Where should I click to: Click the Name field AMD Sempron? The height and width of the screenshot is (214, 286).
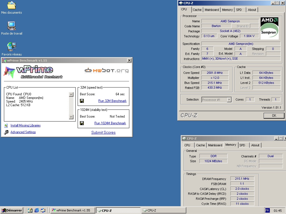coord(230,21)
